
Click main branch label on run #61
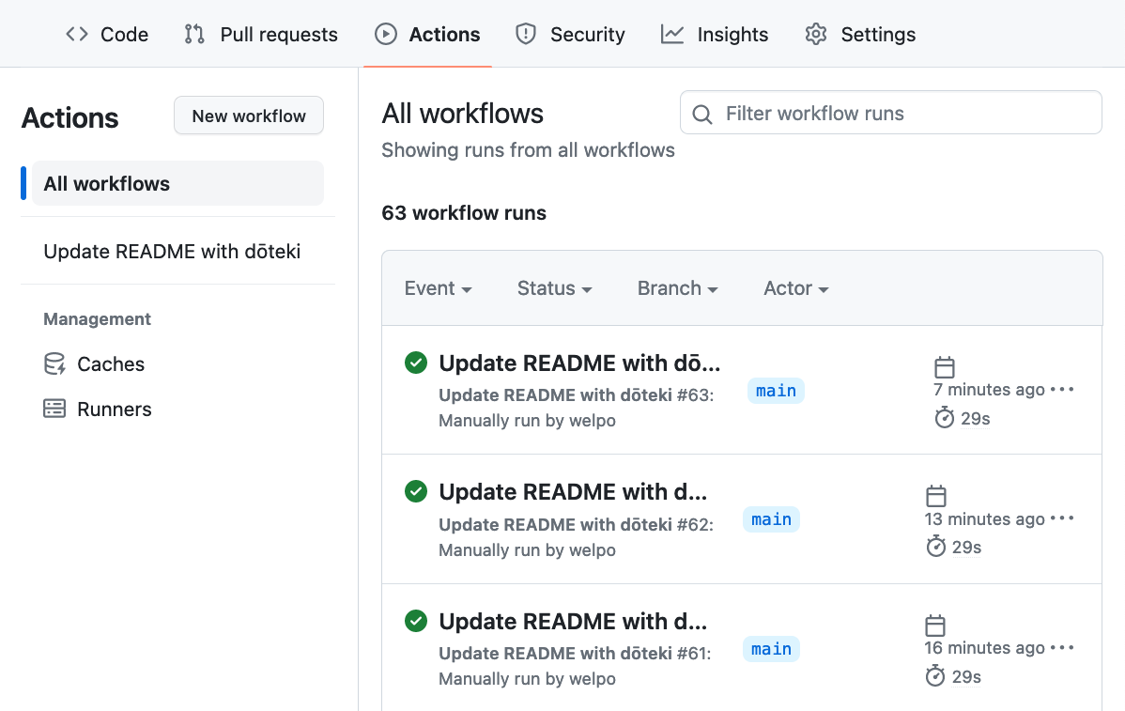771,649
